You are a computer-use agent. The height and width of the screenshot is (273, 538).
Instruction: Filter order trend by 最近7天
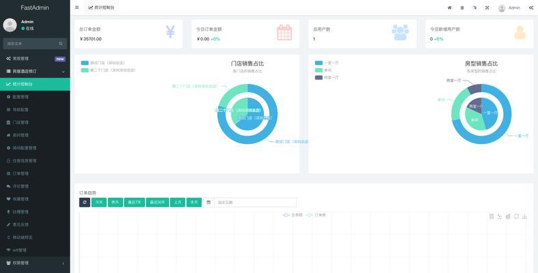click(x=135, y=203)
